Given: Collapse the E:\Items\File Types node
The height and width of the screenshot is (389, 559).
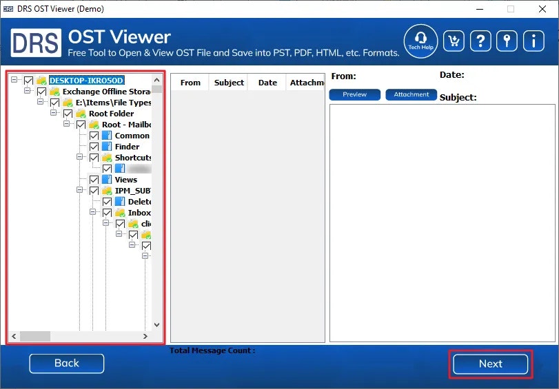Looking at the screenshot, I should click(40, 101).
